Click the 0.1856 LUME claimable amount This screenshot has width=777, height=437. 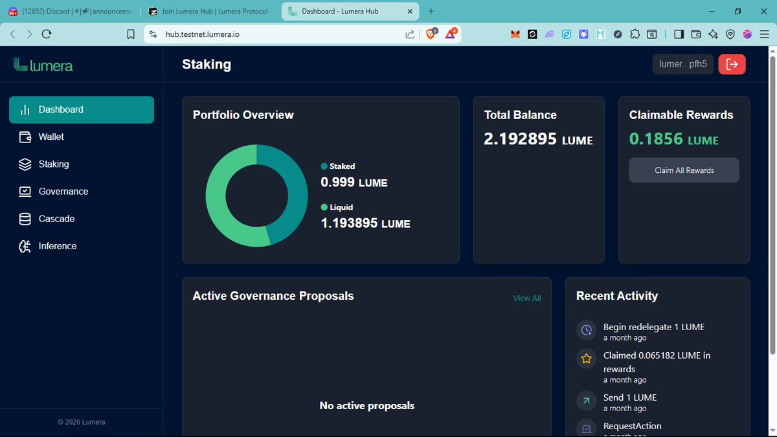tap(674, 139)
